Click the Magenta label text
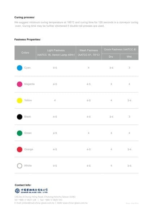Viewport: 153px width, 216px height. pos(30,84)
